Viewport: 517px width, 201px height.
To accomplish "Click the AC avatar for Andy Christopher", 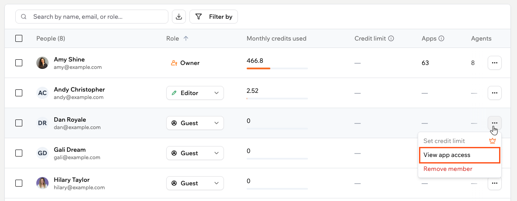I will click(42, 93).
